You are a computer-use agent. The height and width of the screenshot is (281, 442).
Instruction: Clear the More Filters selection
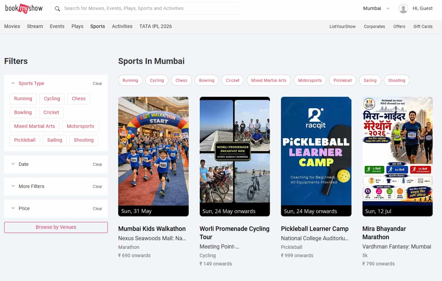[x=97, y=187]
